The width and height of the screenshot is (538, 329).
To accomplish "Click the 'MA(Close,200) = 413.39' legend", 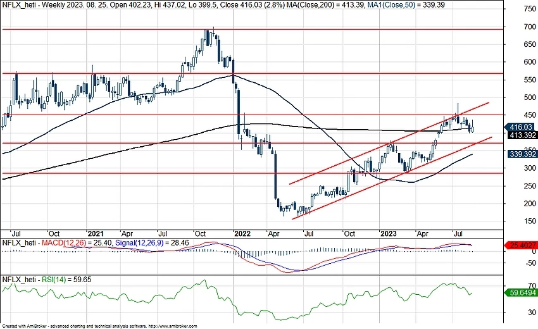I will [x=325, y=5].
